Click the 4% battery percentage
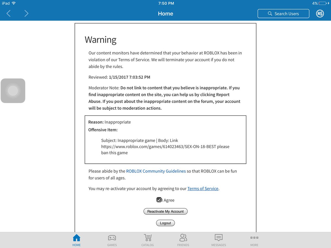 click(315, 3)
